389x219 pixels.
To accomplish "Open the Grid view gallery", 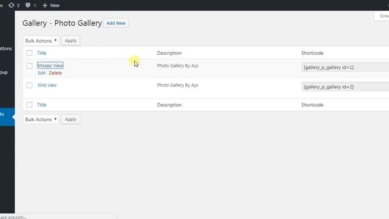I will [x=47, y=85].
